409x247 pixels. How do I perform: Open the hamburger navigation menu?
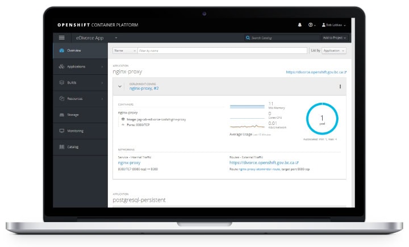point(61,37)
